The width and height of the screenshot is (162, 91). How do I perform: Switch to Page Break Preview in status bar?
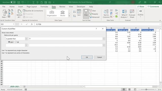click(x=135, y=89)
